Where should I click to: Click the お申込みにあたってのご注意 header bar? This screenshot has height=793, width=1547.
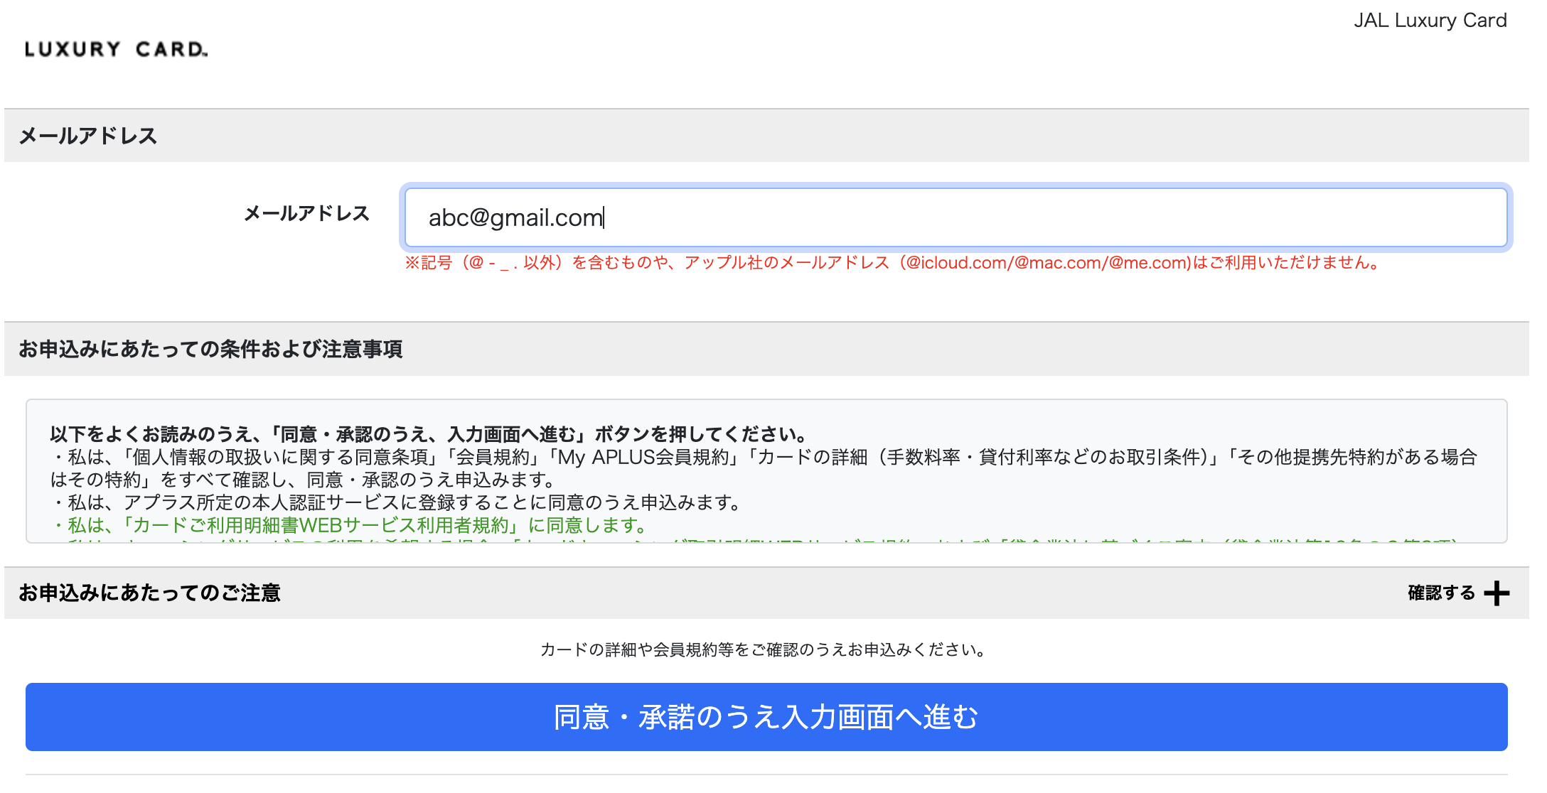[x=766, y=593]
